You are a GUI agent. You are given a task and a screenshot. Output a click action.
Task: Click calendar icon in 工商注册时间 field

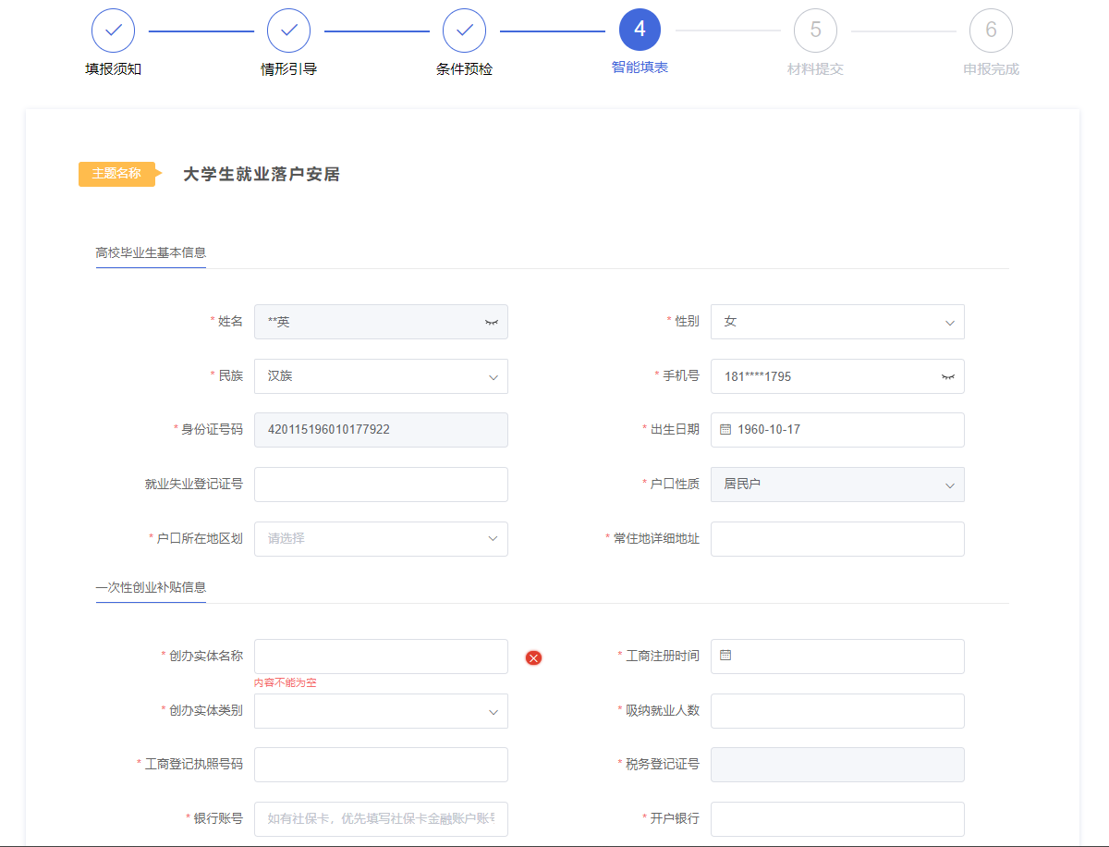[725, 656]
